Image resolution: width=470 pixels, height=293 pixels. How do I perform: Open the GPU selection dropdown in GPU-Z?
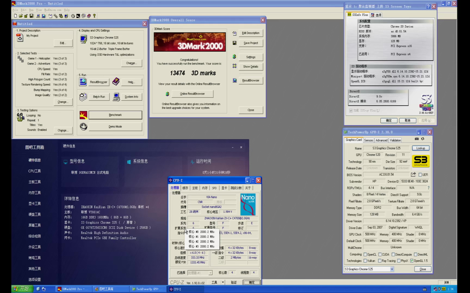(392, 269)
